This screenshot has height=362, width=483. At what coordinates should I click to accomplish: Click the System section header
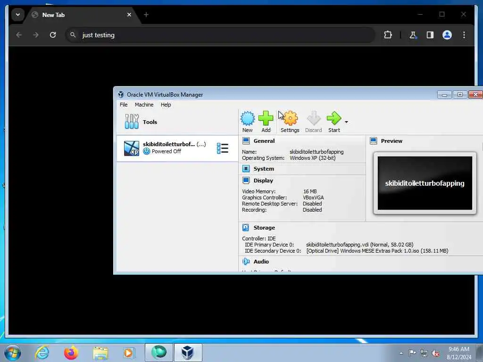click(x=264, y=169)
